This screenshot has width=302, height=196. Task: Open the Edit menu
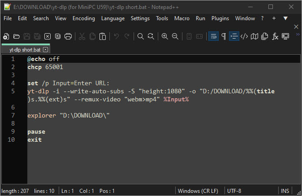pos(22,18)
